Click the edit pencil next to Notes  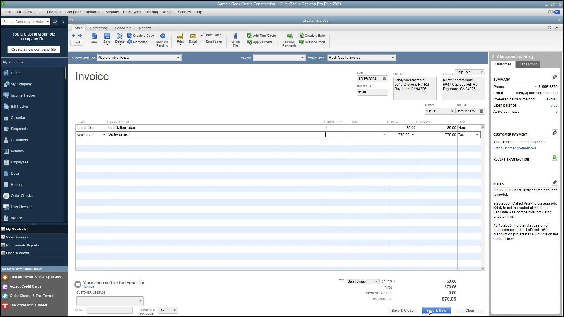click(555, 182)
